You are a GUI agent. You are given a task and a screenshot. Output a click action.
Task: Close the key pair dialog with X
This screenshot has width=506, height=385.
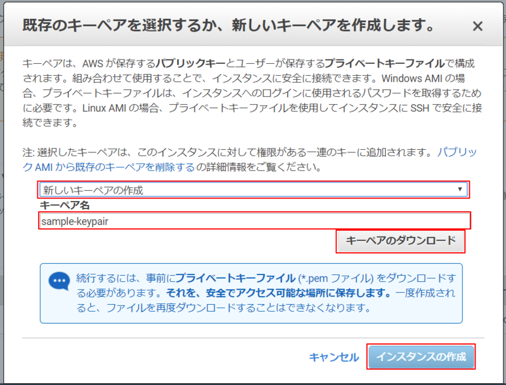(x=478, y=26)
